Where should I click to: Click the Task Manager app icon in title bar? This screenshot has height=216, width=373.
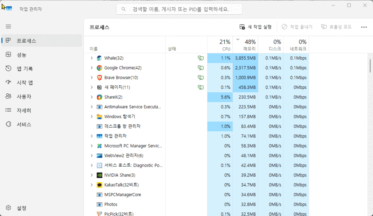[9, 9]
